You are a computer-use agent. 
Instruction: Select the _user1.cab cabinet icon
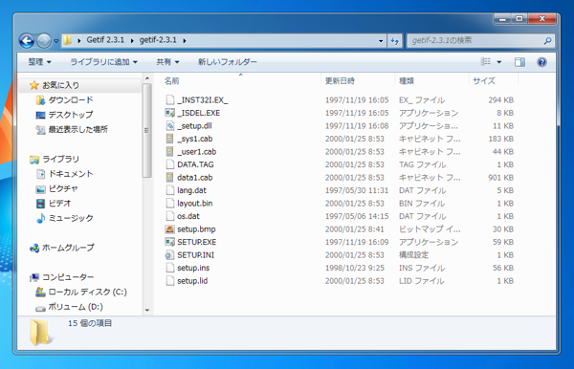pos(169,151)
